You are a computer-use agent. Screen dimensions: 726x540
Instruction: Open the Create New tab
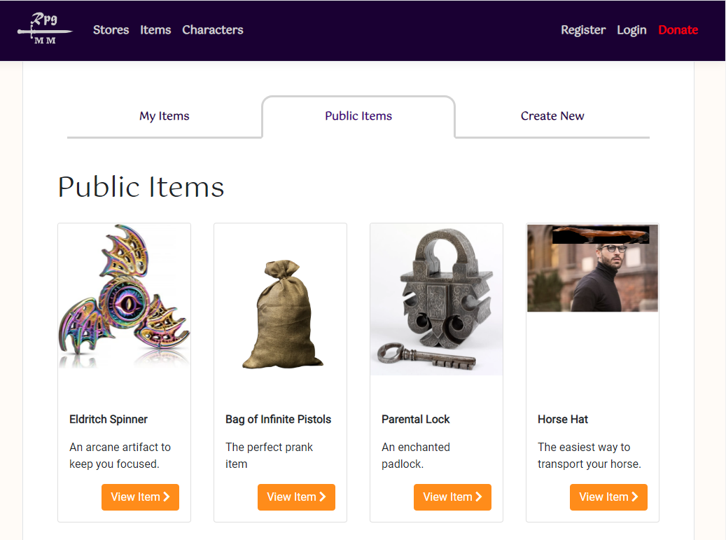pyautogui.click(x=552, y=116)
